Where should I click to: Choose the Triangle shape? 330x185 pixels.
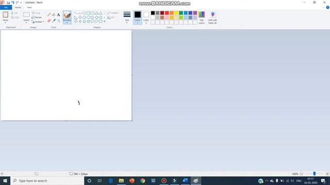[101, 13]
